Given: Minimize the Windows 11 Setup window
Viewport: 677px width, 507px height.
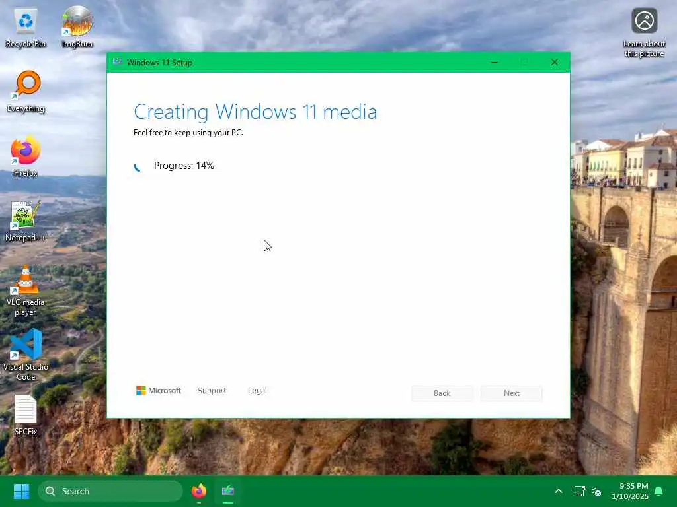Looking at the screenshot, I should pyautogui.click(x=495, y=63).
